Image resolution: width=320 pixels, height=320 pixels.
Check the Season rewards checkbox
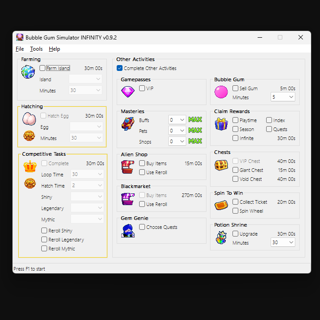coord(235,129)
